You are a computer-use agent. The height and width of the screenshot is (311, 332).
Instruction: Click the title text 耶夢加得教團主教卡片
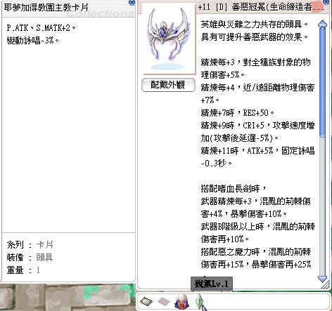click(46, 8)
